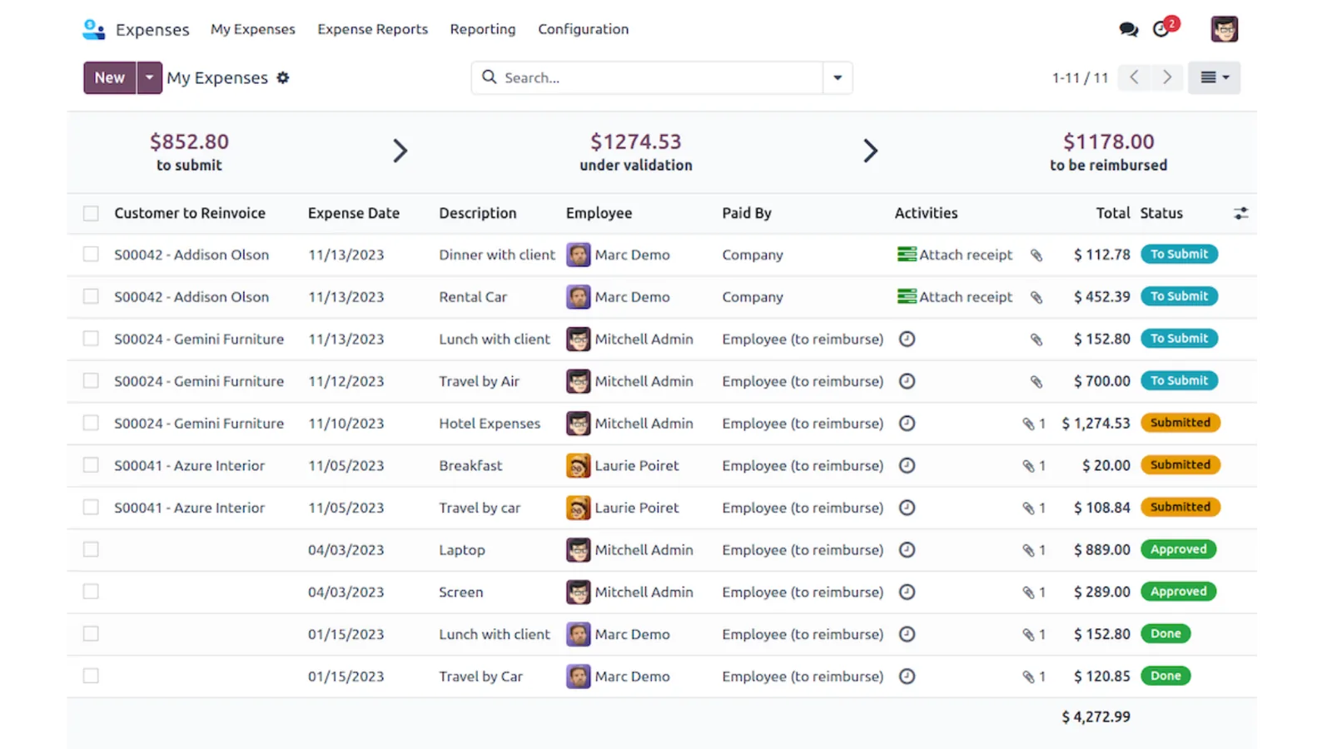Open Reporting menu
1332x749 pixels.
coord(483,29)
